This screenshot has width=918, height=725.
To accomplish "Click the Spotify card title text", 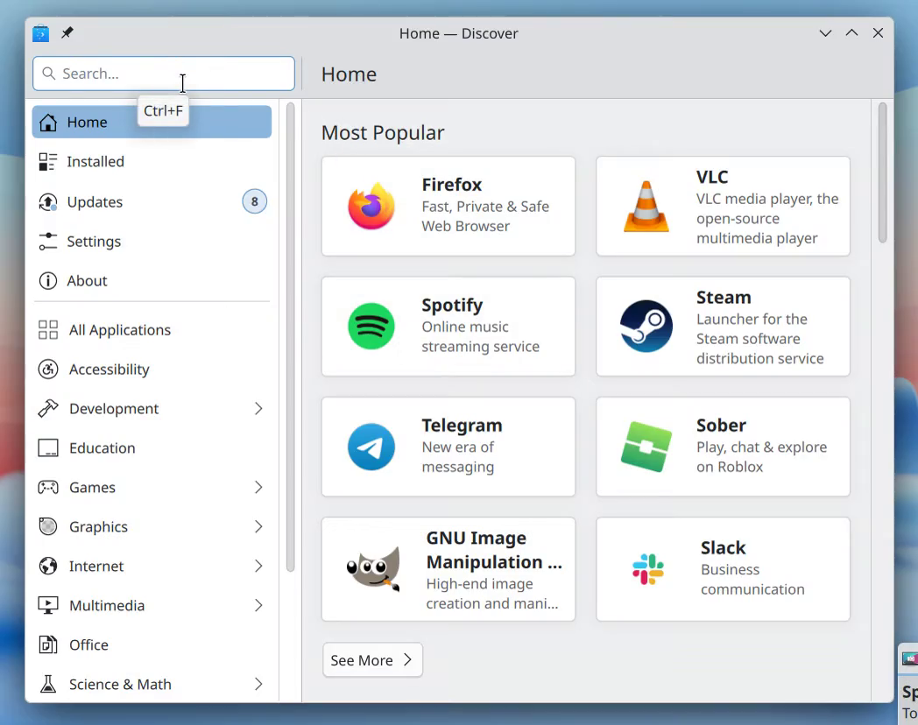I will (452, 306).
